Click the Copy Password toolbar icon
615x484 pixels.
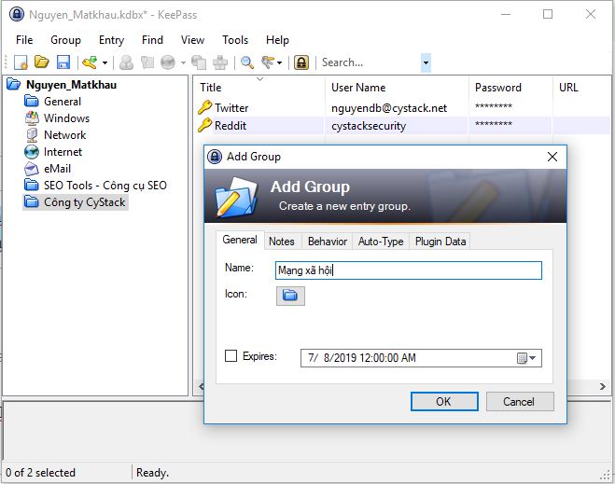point(147,62)
